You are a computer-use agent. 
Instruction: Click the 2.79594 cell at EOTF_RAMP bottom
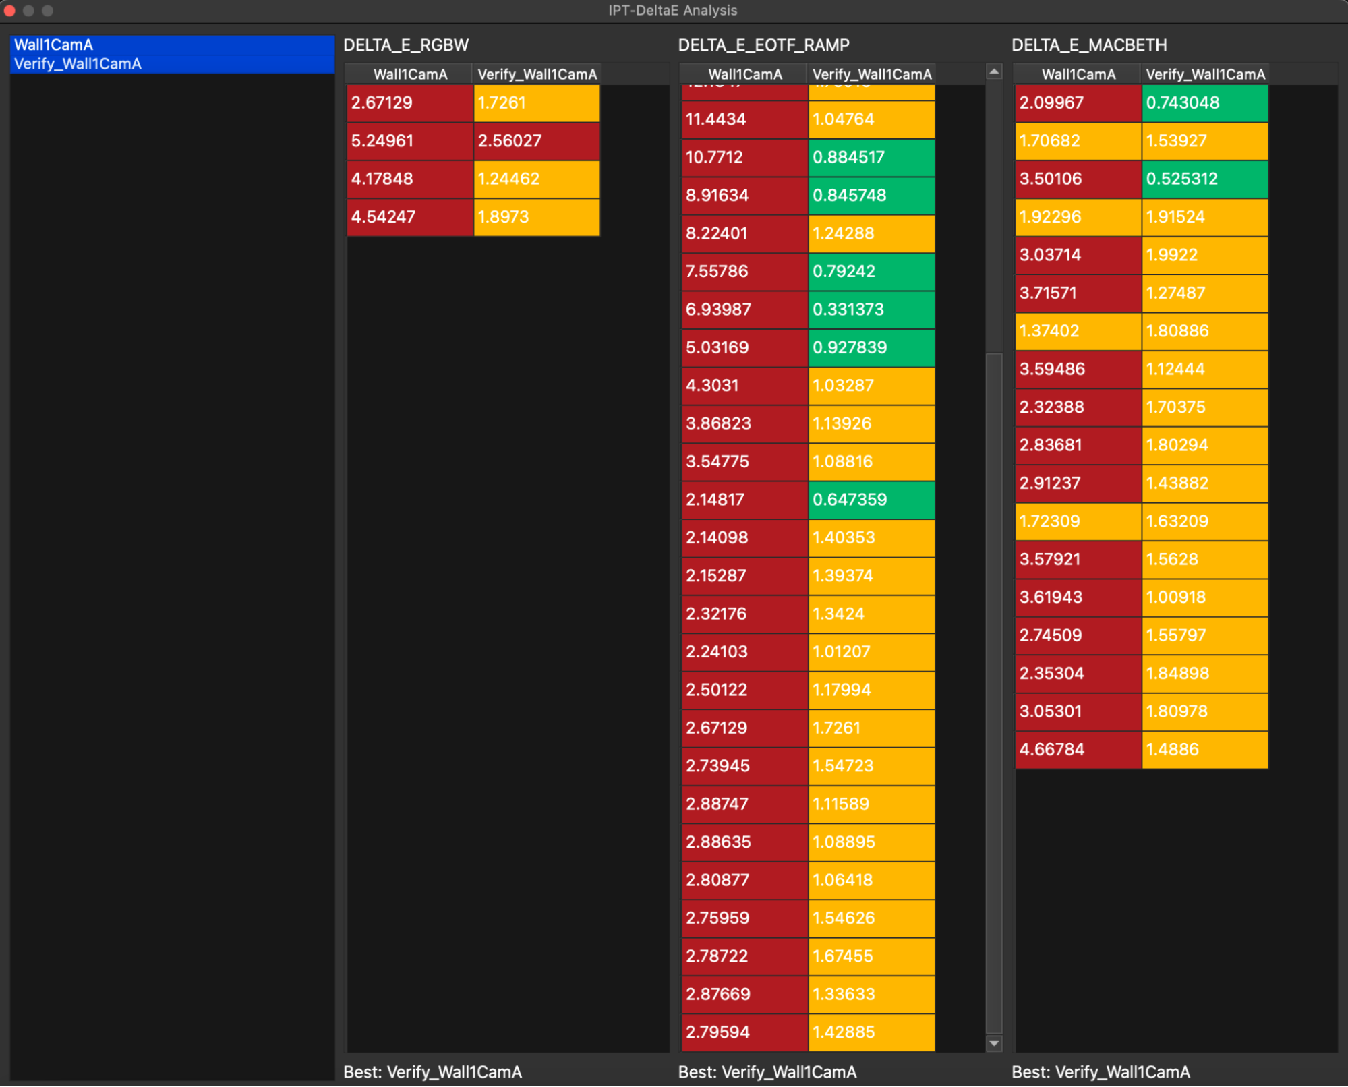(744, 1032)
